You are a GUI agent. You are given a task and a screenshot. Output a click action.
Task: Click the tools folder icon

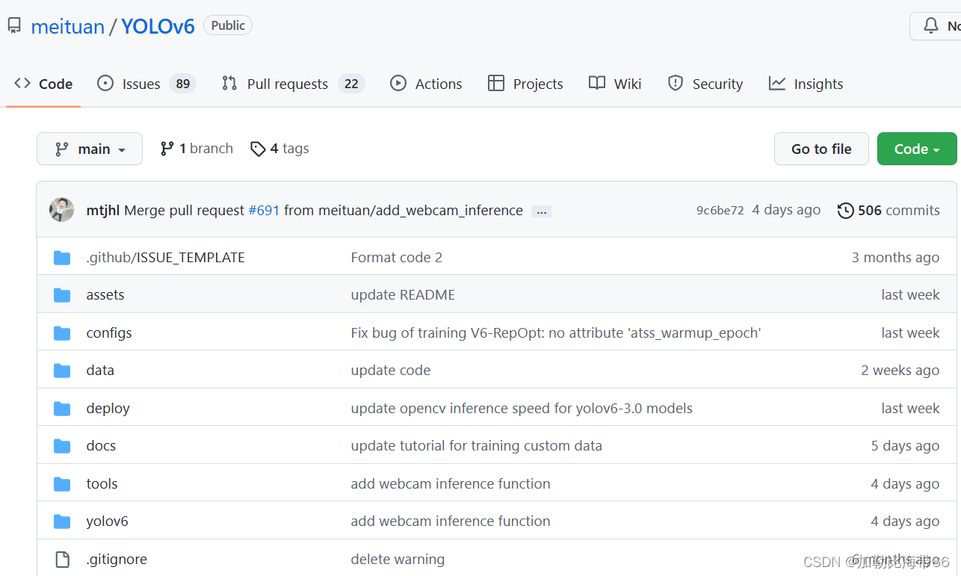point(62,484)
